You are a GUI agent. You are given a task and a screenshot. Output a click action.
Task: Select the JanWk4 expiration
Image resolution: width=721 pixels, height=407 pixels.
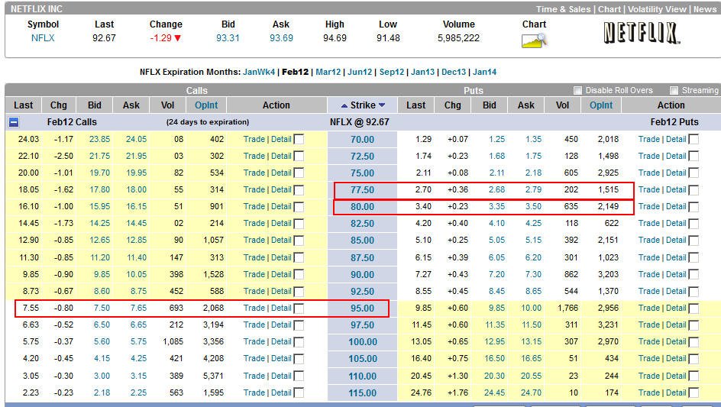pyautogui.click(x=259, y=72)
